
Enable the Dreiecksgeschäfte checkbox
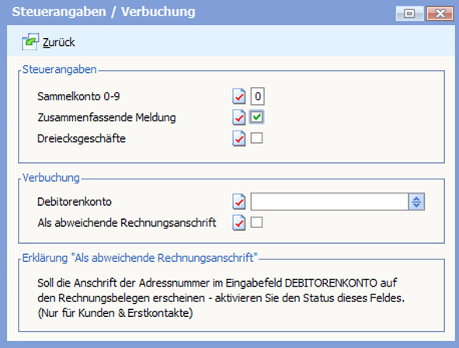pos(256,138)
